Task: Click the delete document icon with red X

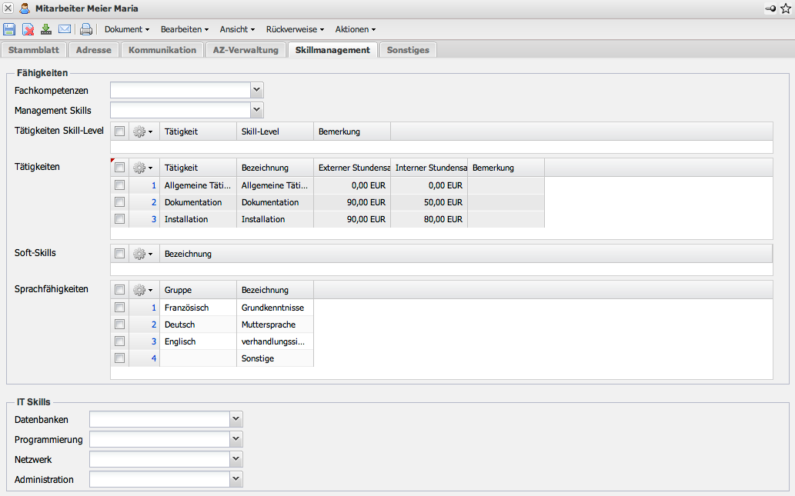Action: [28, 29]
